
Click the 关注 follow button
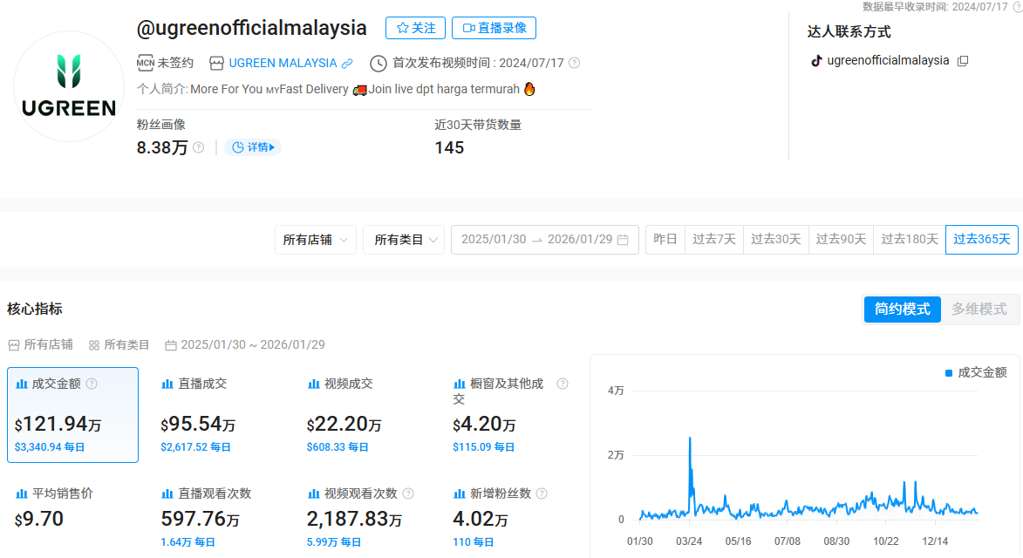(x=415, y=28)
